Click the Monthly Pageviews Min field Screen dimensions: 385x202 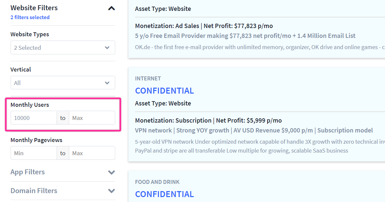34,153
